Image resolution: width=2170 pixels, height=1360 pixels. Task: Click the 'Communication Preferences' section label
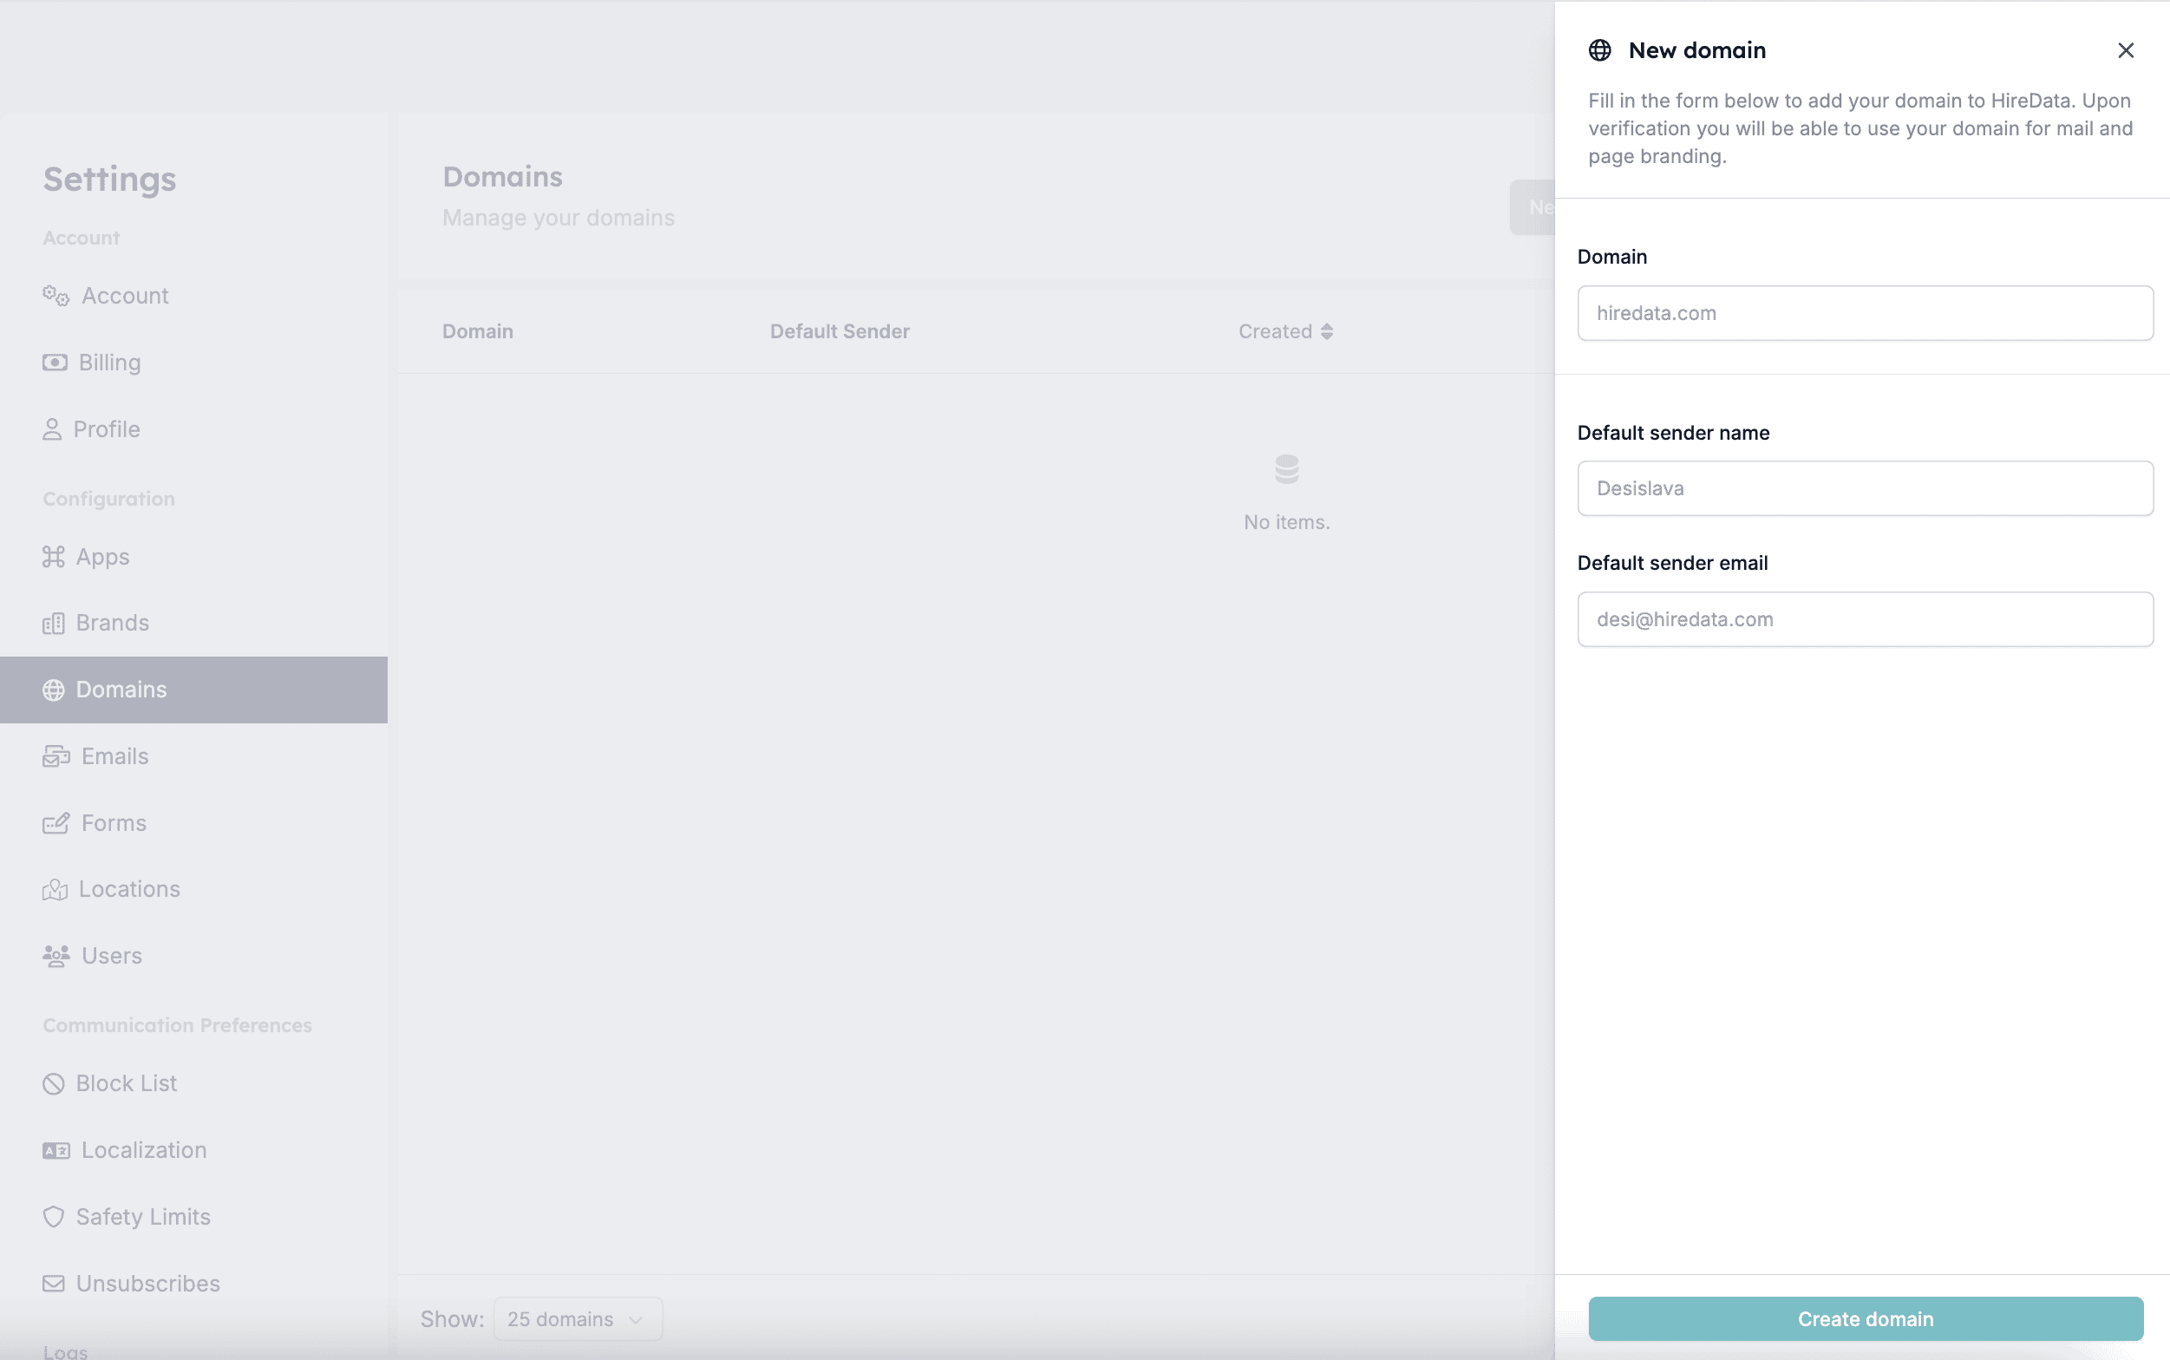(177, 1025)
